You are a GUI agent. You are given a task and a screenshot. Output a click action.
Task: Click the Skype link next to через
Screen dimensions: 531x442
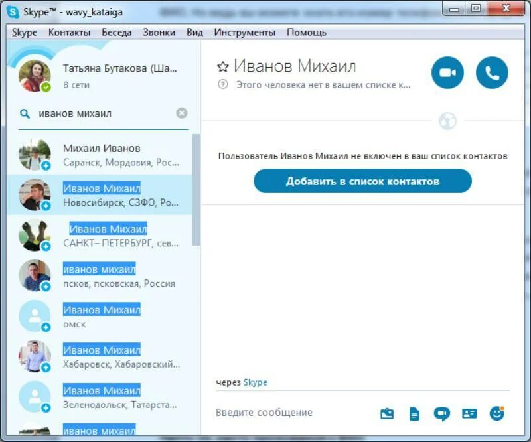[x=255, y=382]
